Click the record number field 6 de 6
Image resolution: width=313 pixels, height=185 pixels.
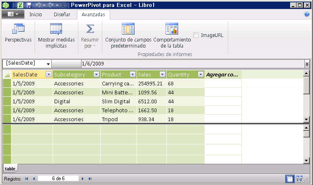58,178
